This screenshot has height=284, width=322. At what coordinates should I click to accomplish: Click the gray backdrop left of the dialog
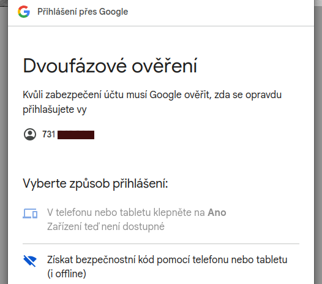(4, 144)
